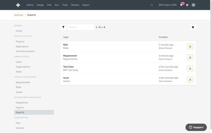Open Issues under Fields & Customizing

19,92
